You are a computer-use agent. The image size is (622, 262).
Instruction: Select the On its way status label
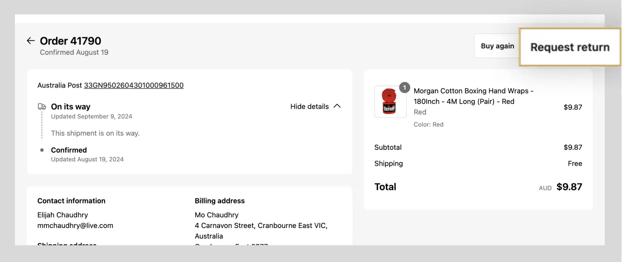pyautogui.click(x=70, y=107)
